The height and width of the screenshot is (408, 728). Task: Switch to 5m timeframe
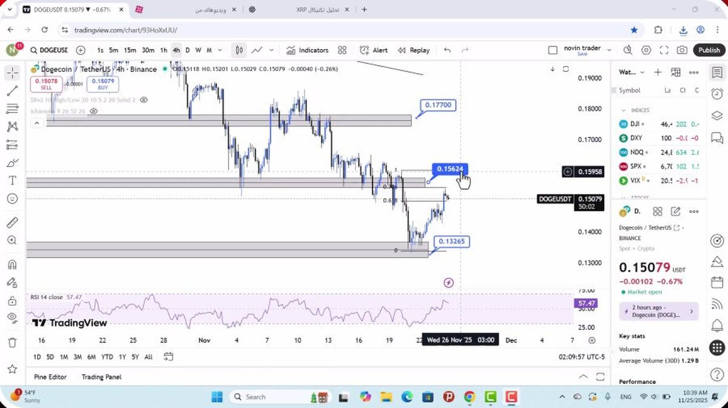coord(113,50)
